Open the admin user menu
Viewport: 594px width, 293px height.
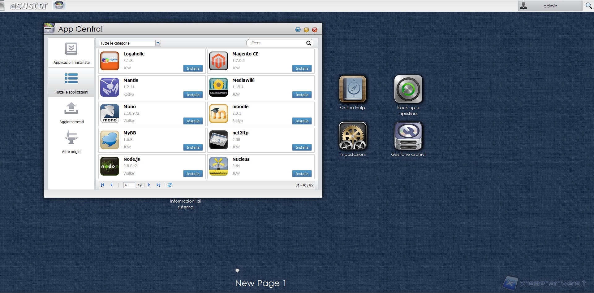(x=550, y=6)
